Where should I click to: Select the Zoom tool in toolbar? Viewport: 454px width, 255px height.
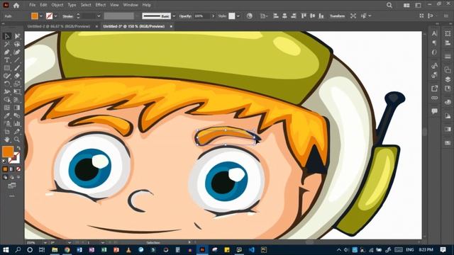17,140
